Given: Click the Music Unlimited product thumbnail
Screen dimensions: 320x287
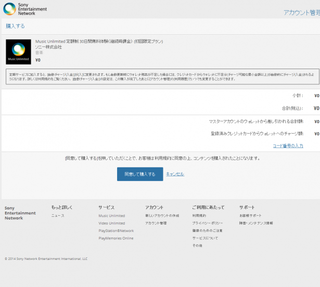Looking at the screenshot, I should (x=18, y=52).
